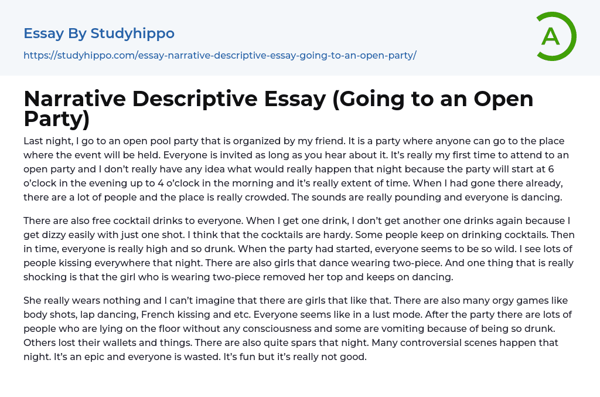600x397 pixels.
Task: Click the "Essay By Studyhippo" header text
Action: click(99, 33)
